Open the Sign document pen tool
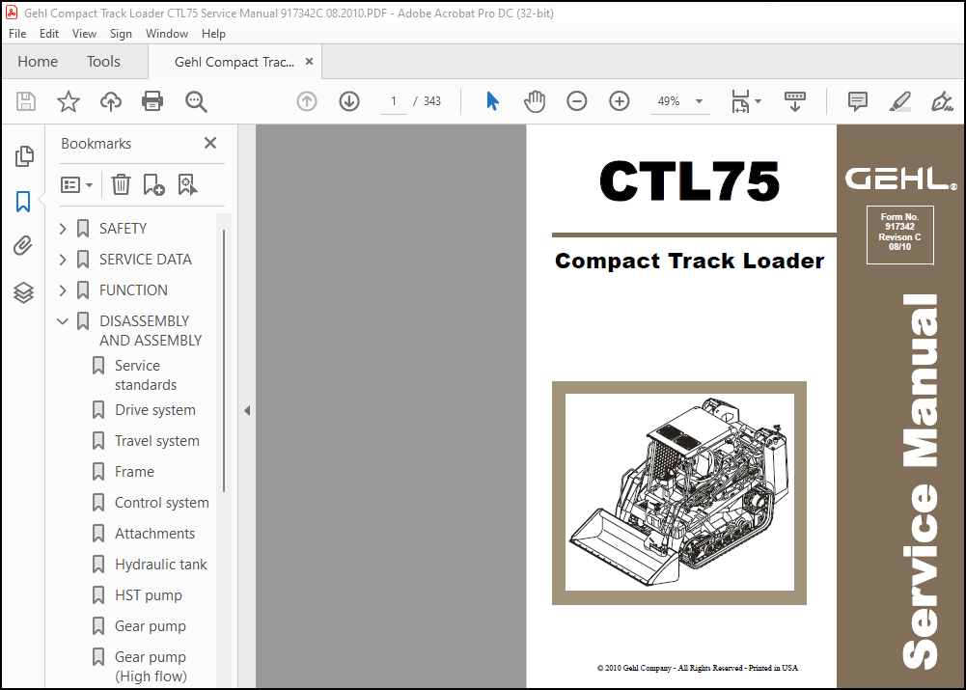Viewport: 966px width, 690px height. click(941, 101)
